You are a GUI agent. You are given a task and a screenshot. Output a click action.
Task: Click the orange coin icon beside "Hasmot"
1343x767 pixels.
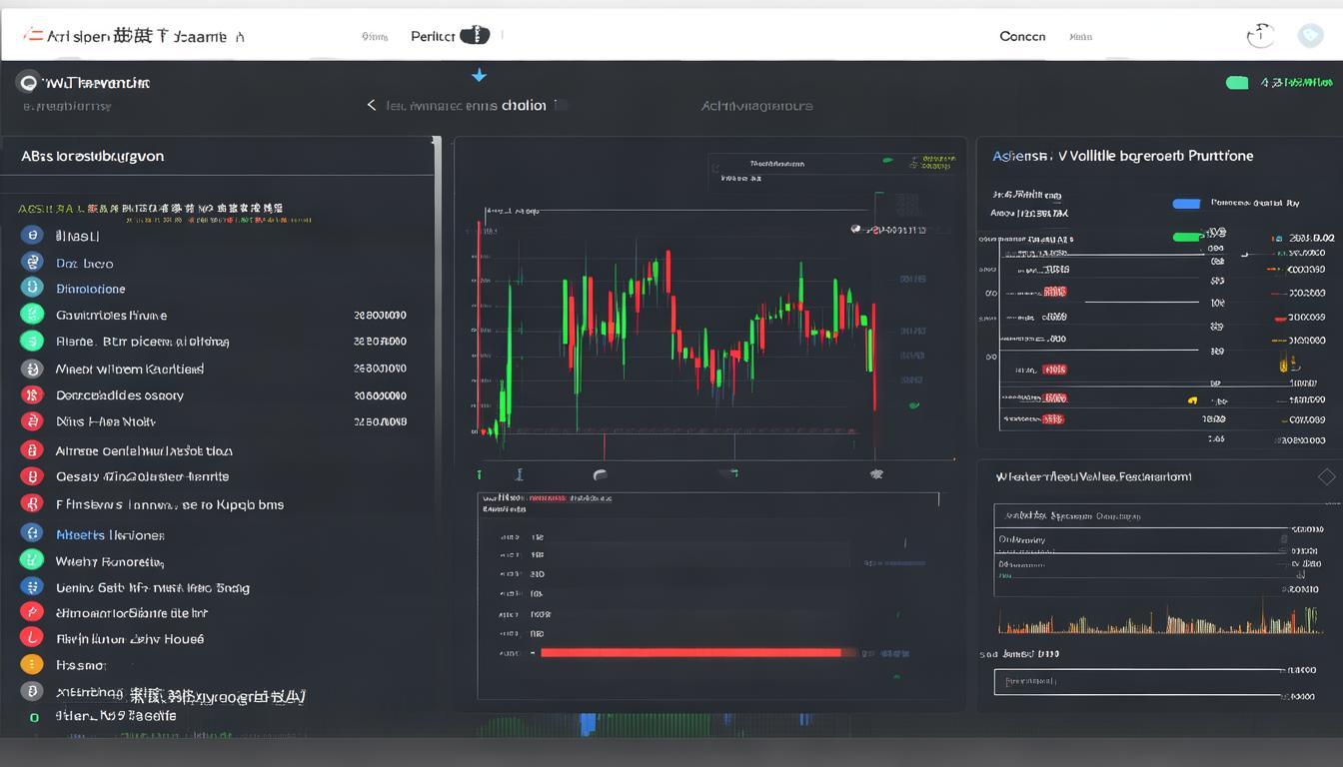33,664
